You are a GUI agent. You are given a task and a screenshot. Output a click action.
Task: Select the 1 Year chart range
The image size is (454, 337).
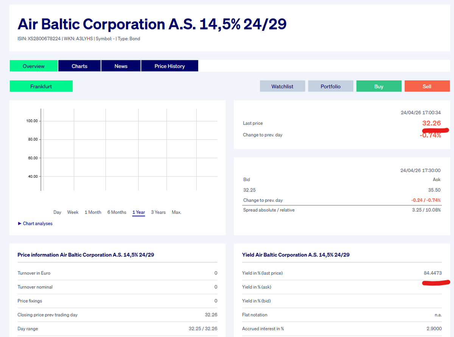coord(138,212)
